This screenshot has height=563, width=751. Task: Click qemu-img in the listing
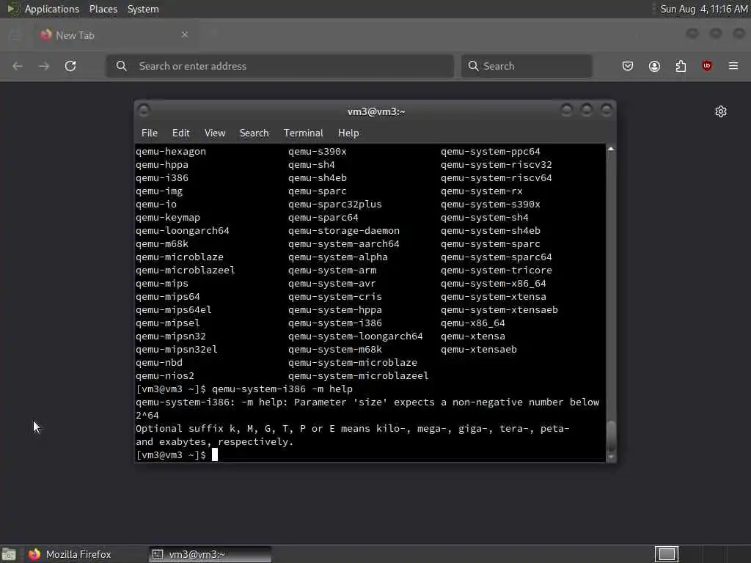[x=159, y=191]
